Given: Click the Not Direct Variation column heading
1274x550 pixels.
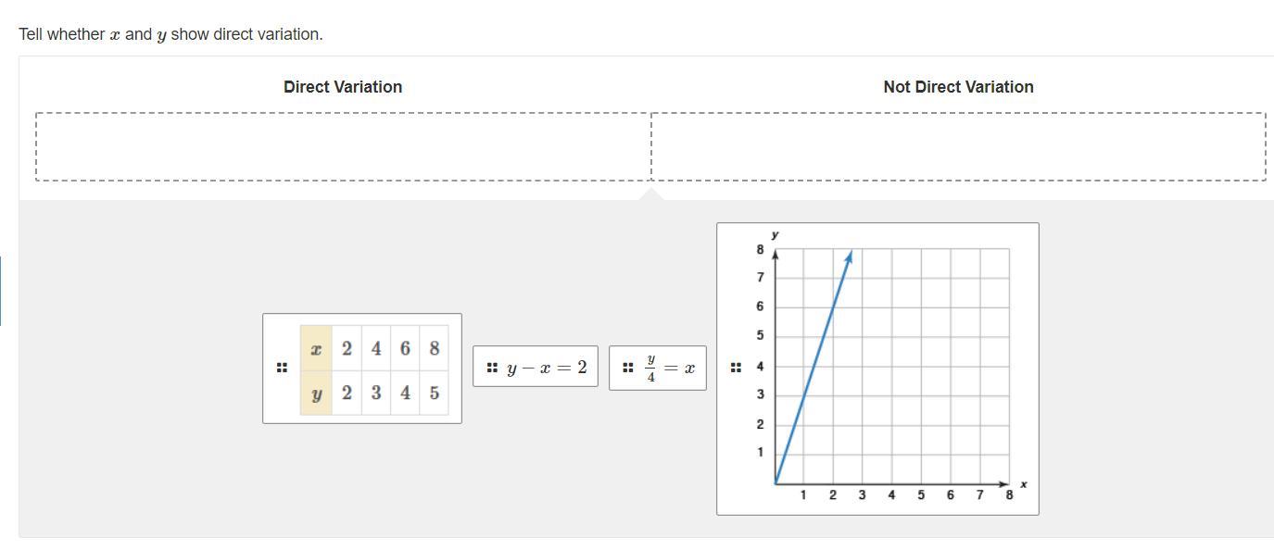Looking at the screenshot, I should pos(958,87).
